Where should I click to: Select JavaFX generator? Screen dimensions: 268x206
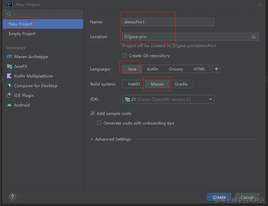[x=43, y=66]
